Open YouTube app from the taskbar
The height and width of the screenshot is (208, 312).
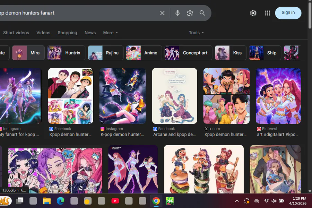pyautogui.click(x=115, y=201)
